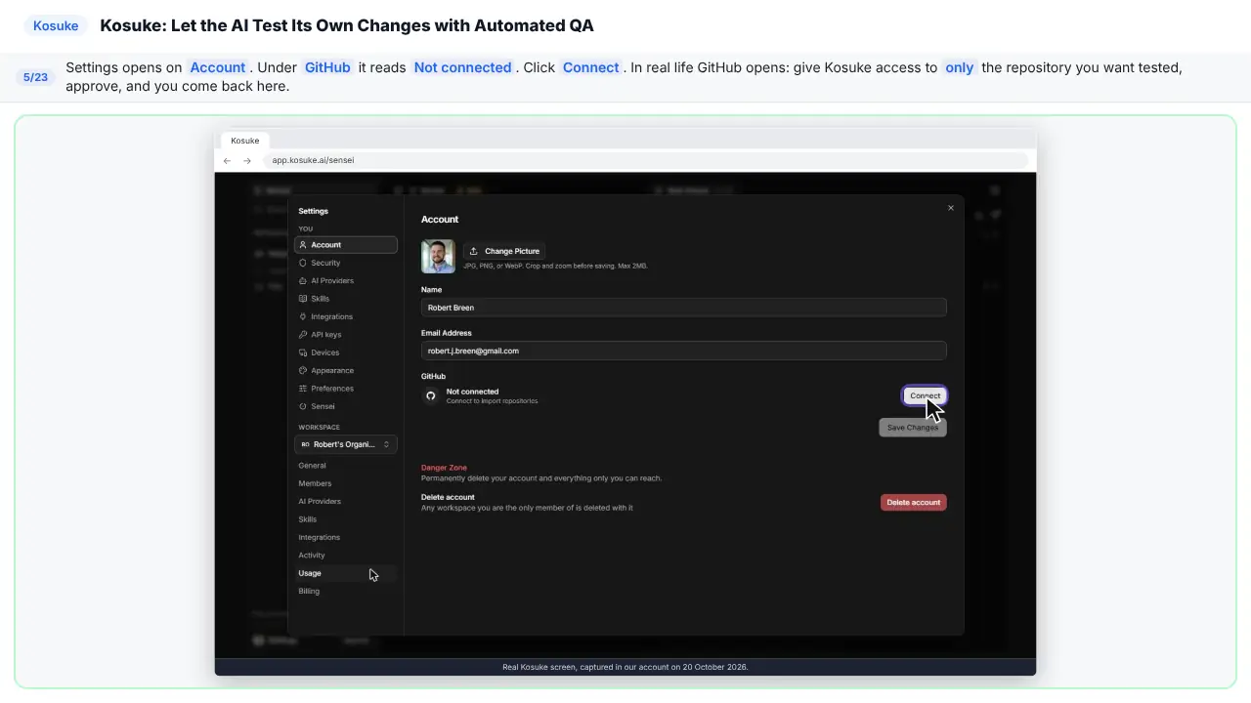Close the Settings dialog with the X
The image size is (1251, 703).
950,208
